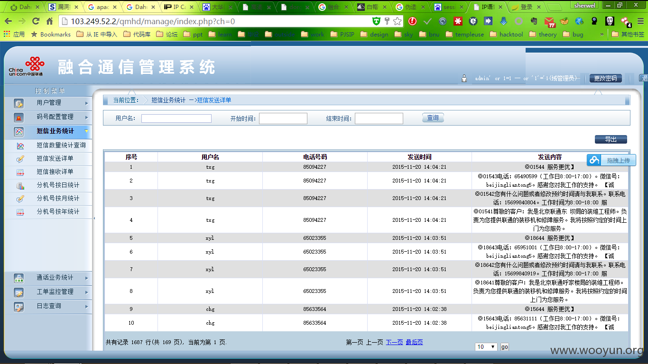Click the admin user person icon
The image size is (648, 364).
pyautogui.click(x=464, y=78)
